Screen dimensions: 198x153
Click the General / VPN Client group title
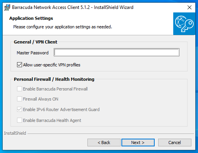point(36,42)
